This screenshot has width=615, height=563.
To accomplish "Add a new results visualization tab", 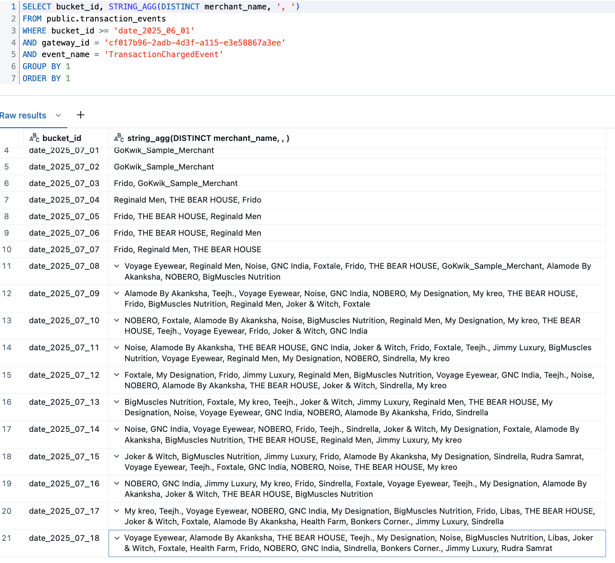I will (x=80, y=115).
